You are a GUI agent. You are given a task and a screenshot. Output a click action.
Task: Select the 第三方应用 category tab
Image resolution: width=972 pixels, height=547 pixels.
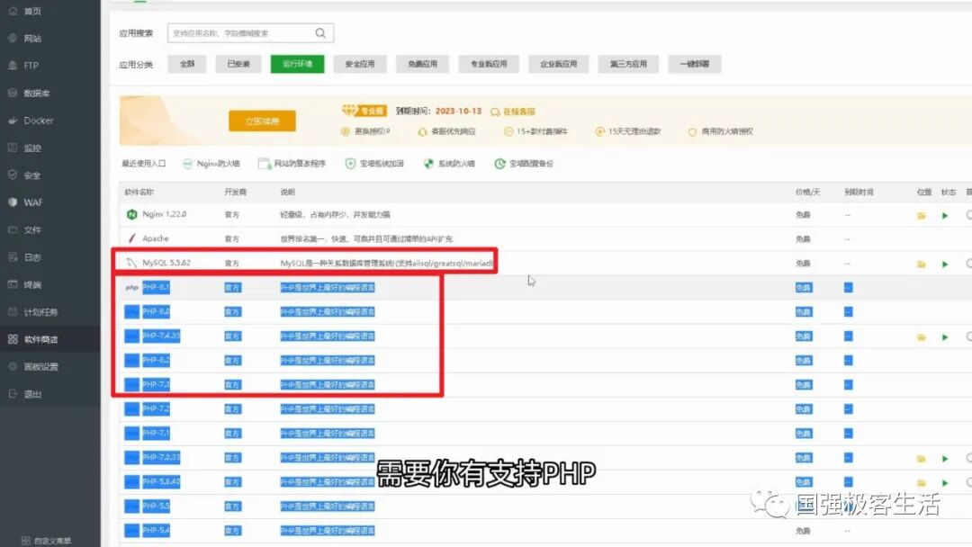pyautogui.click(x=628, y=64)
